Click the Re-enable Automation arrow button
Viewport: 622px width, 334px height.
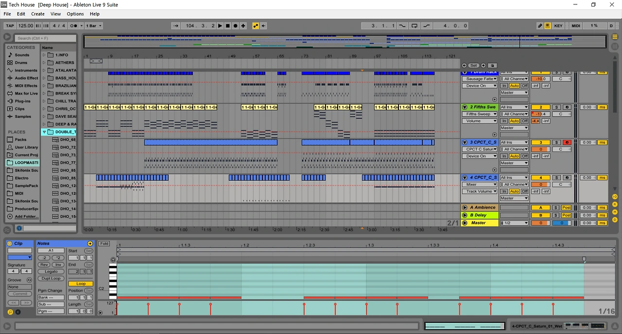(264, 26)
